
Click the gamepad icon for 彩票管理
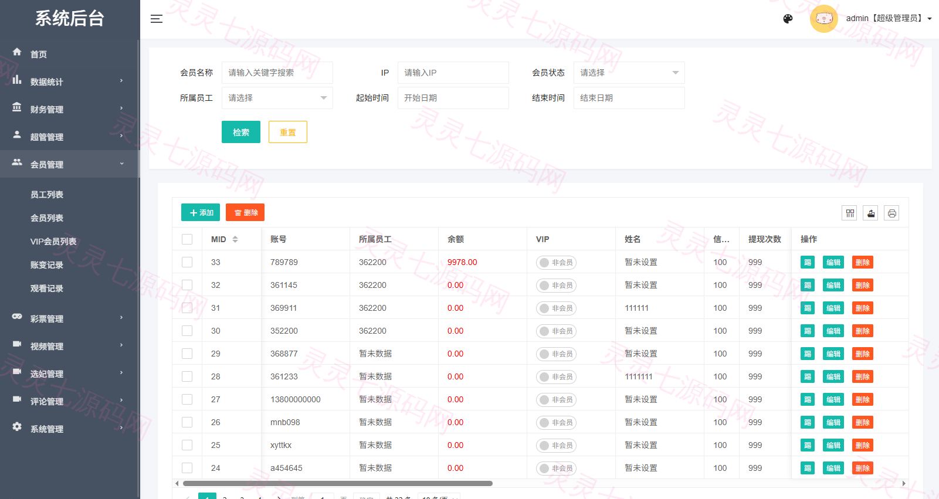tap(17, 317)
